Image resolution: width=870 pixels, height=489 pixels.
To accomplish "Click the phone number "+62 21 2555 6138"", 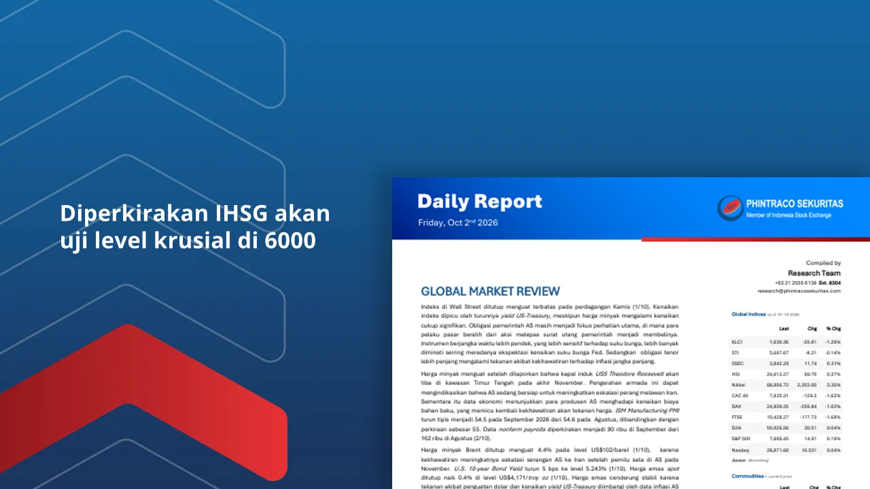I will 795,283.
